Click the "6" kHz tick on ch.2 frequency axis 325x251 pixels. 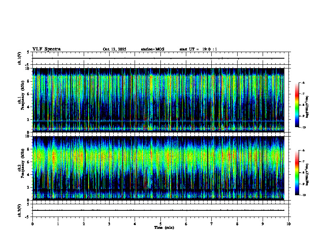click(29, 162)
